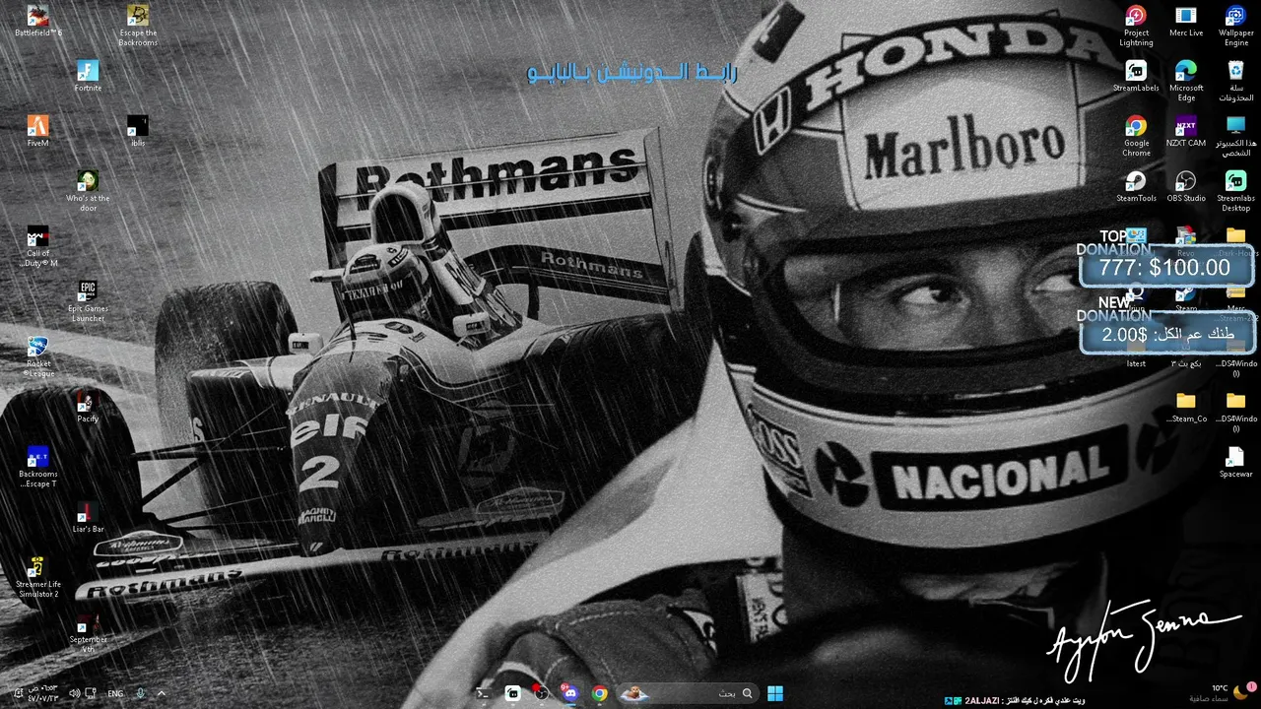The image size is (1261, 709).
Task: Open the Windows Start menu button
Action: [x=775, y=693]
